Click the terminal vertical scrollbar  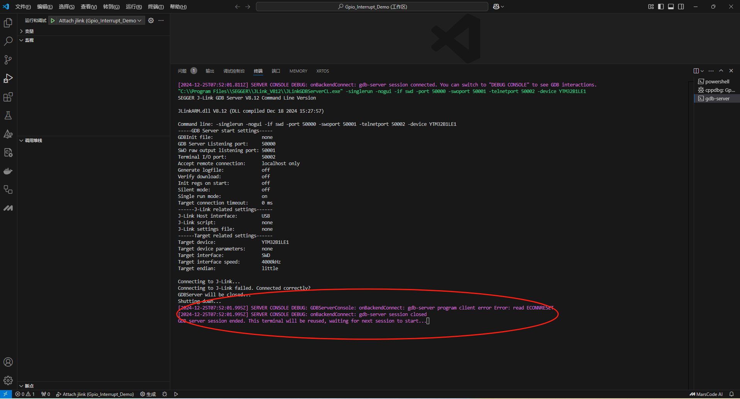point(691,235)
